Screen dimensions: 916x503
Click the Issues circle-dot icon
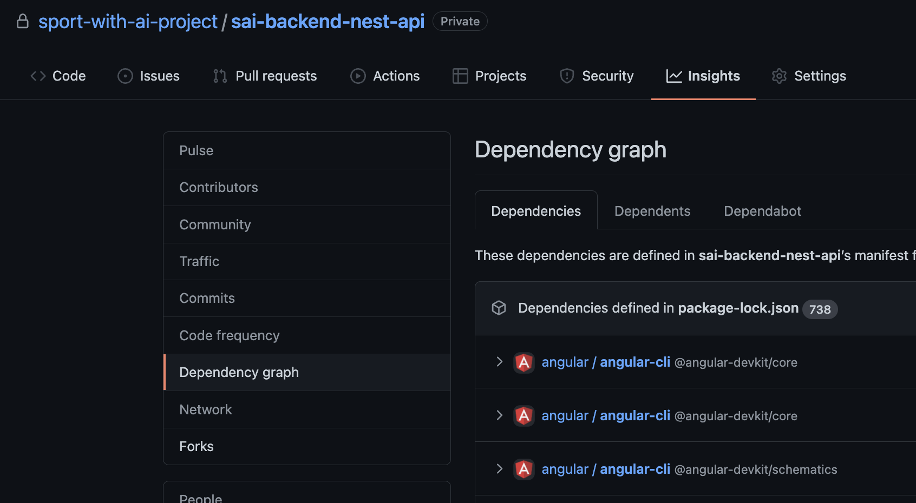coord(125,76)
